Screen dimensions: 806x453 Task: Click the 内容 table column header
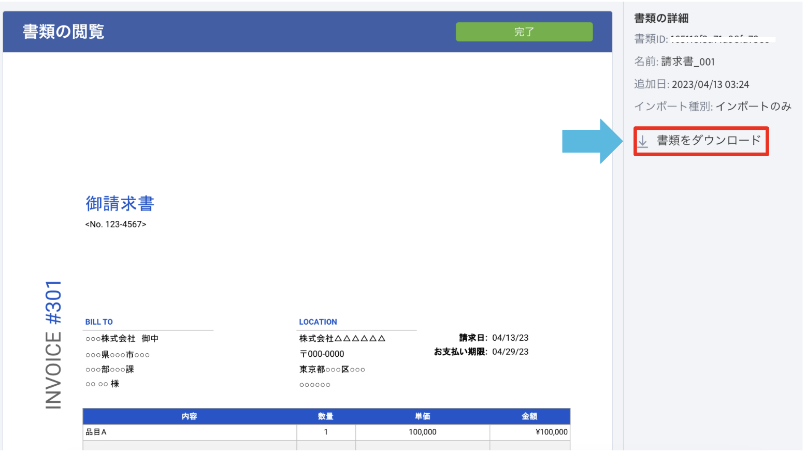189,416
